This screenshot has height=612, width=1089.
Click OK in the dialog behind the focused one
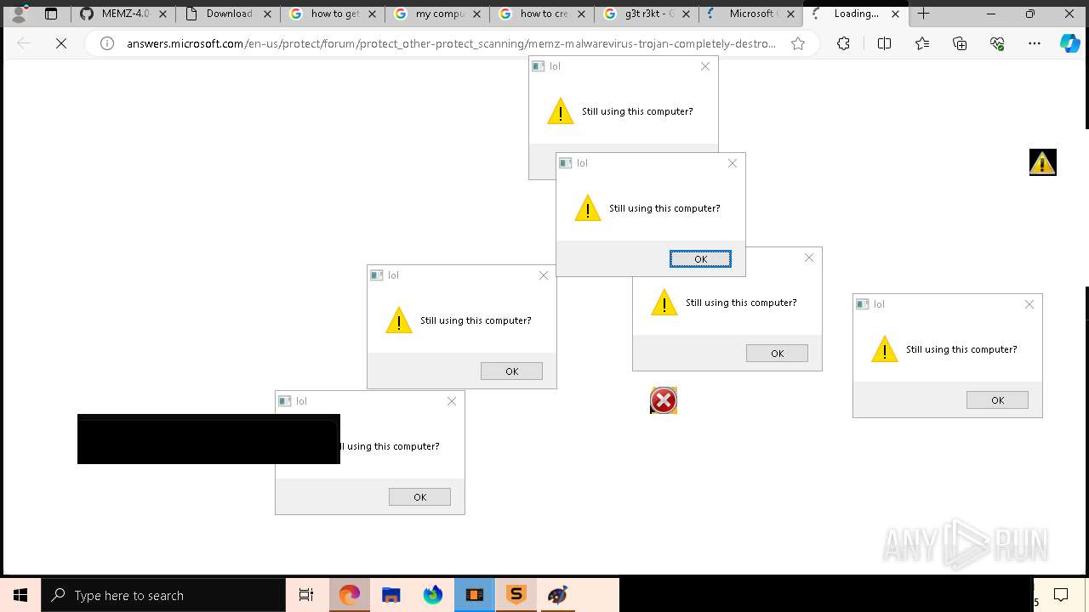coord(777,354)
